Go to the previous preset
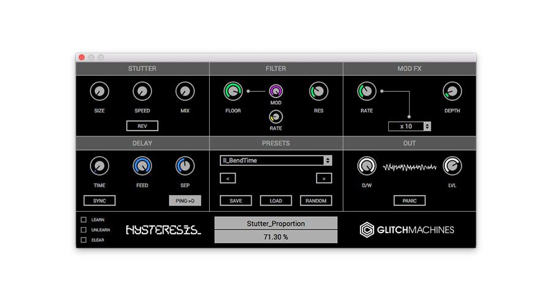The image size is (552, 306). (x=228, y=179)
